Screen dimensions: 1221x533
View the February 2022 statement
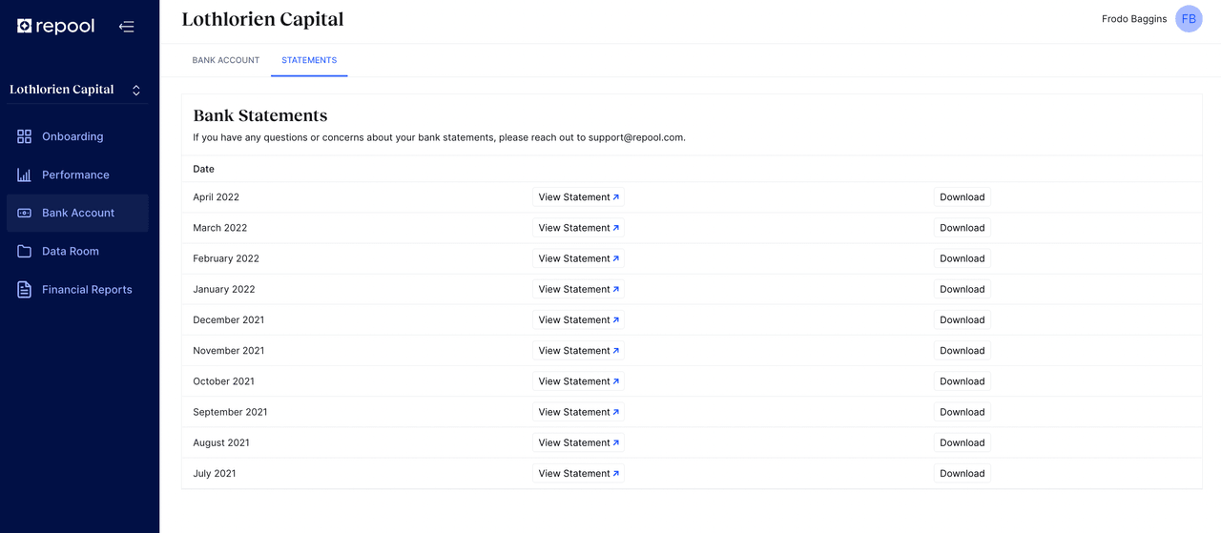(578, 258)
